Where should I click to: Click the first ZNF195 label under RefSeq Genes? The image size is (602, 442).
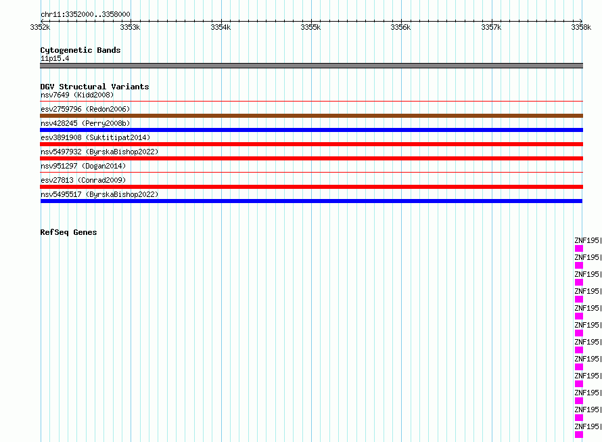(x=588, y=240)
